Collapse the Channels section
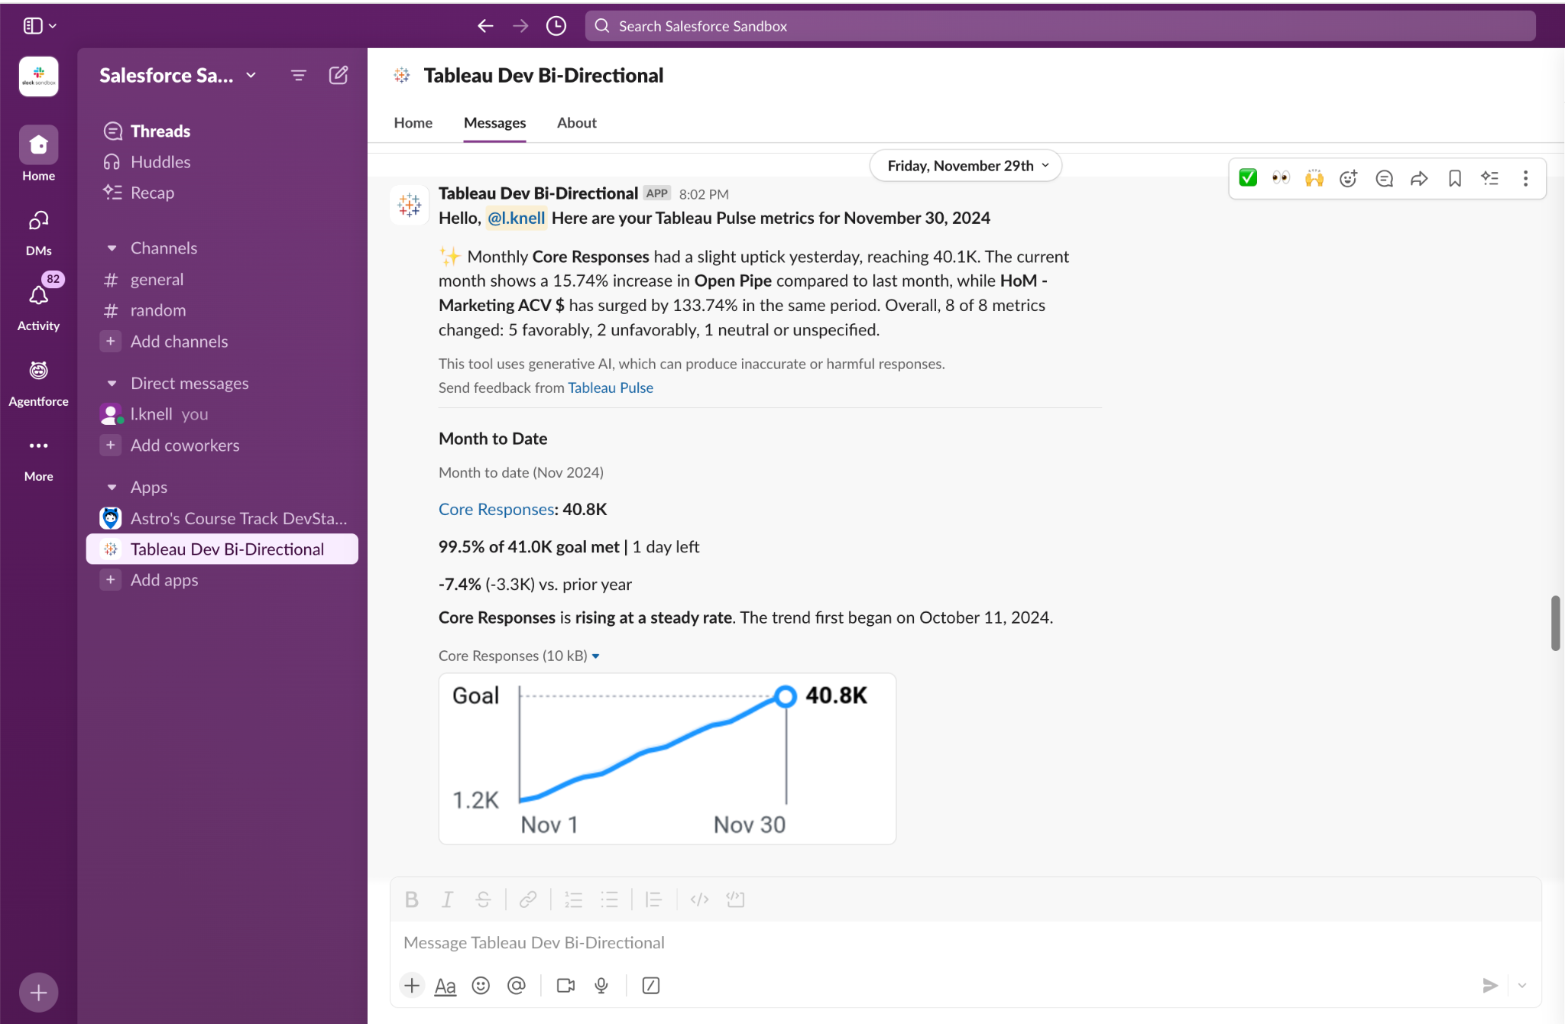This screenshot has width=1565, height=1024. [x=112, y=248]
